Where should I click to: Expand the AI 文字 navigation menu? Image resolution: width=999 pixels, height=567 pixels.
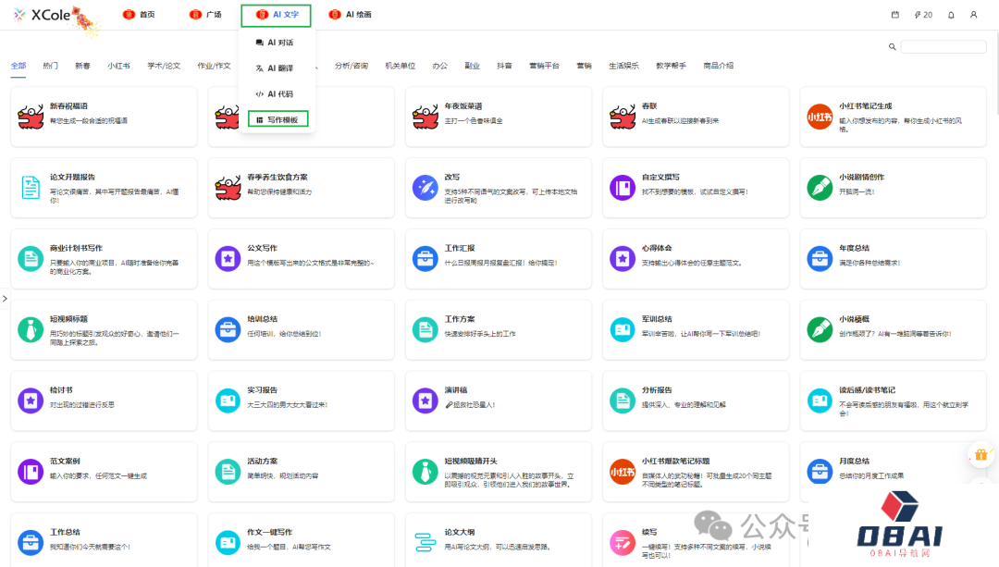[277, 15]
